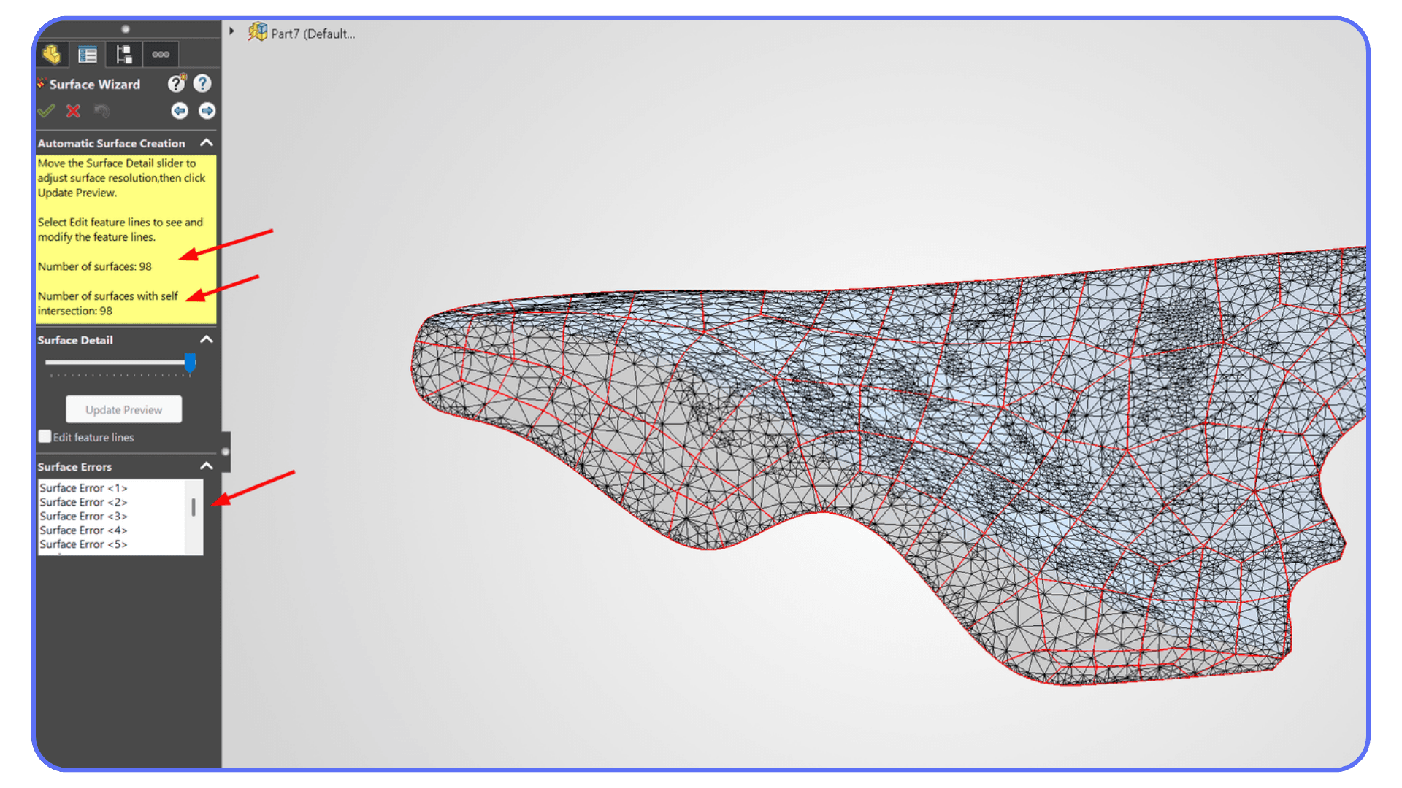Open the ScanTo3D quick help question mark
Image resolution: width=1402 pixels, height=788 pixels.
(x=176, y=83)
